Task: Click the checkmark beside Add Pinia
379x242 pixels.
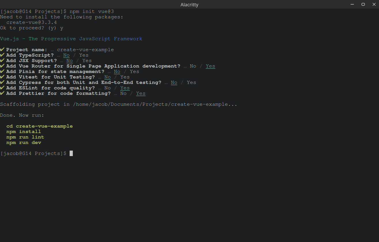Action: pos(2,72)
